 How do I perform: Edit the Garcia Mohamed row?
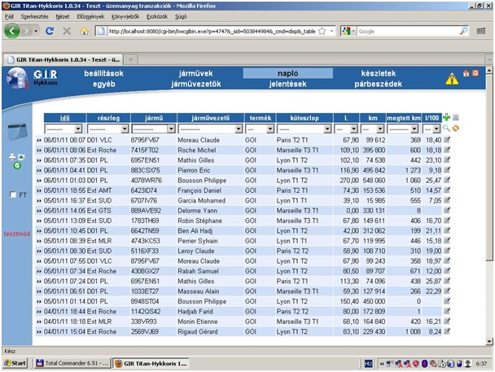pos(447,200)
